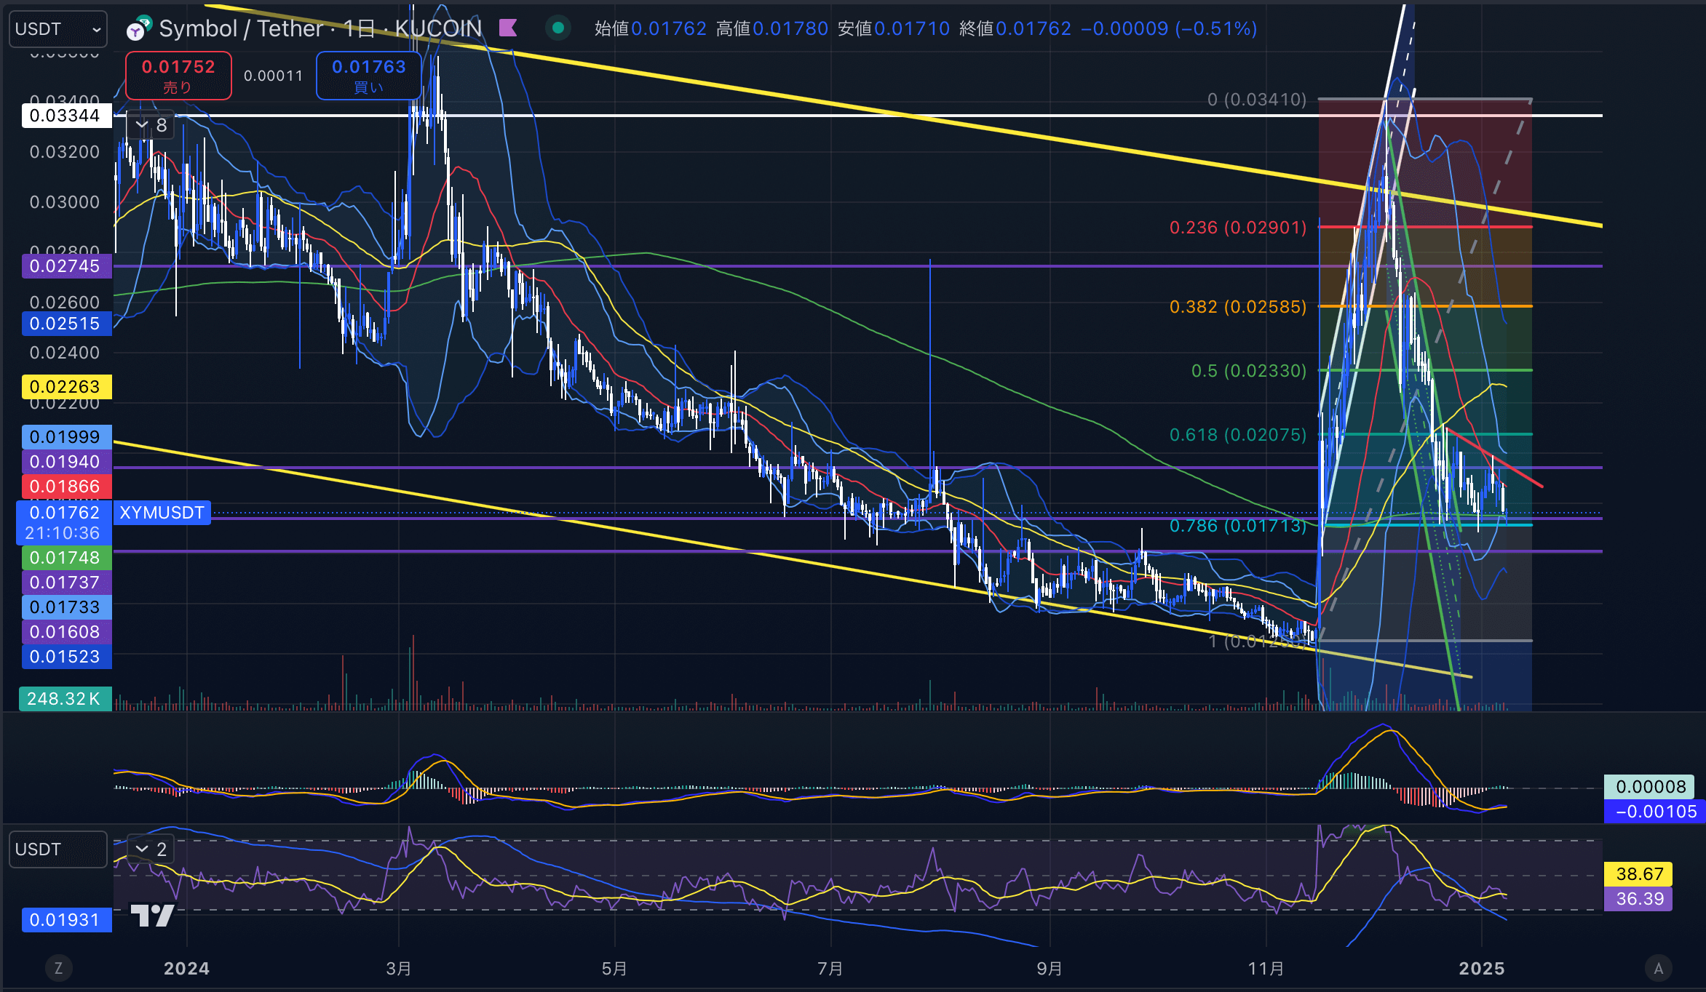This screenshot has width=1706, height=992.
Task: Click the 始値 open price value
Action: (669, 28)
